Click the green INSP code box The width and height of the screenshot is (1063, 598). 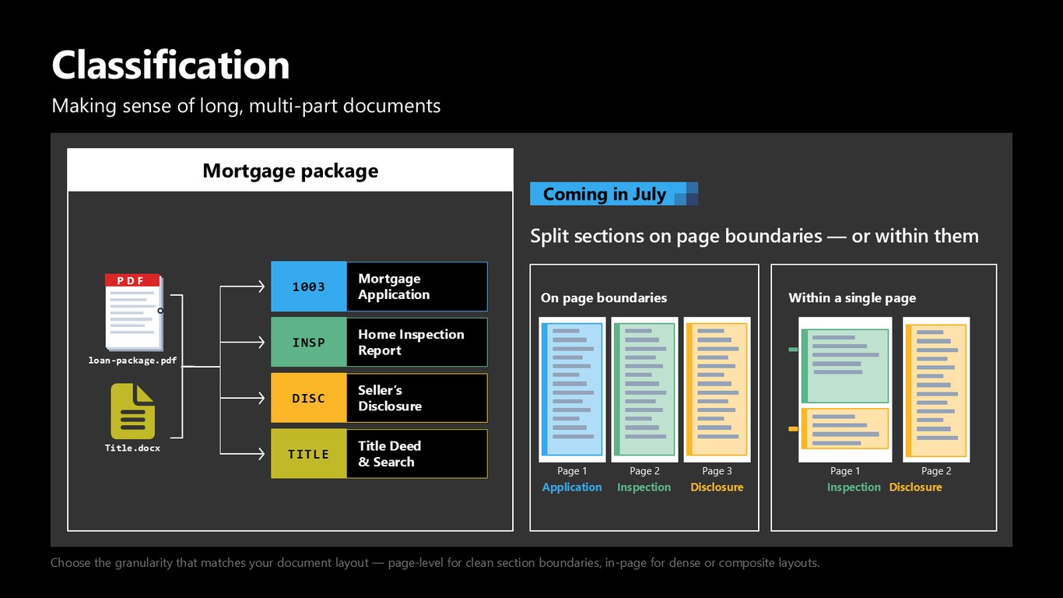(x=309, y=343)
